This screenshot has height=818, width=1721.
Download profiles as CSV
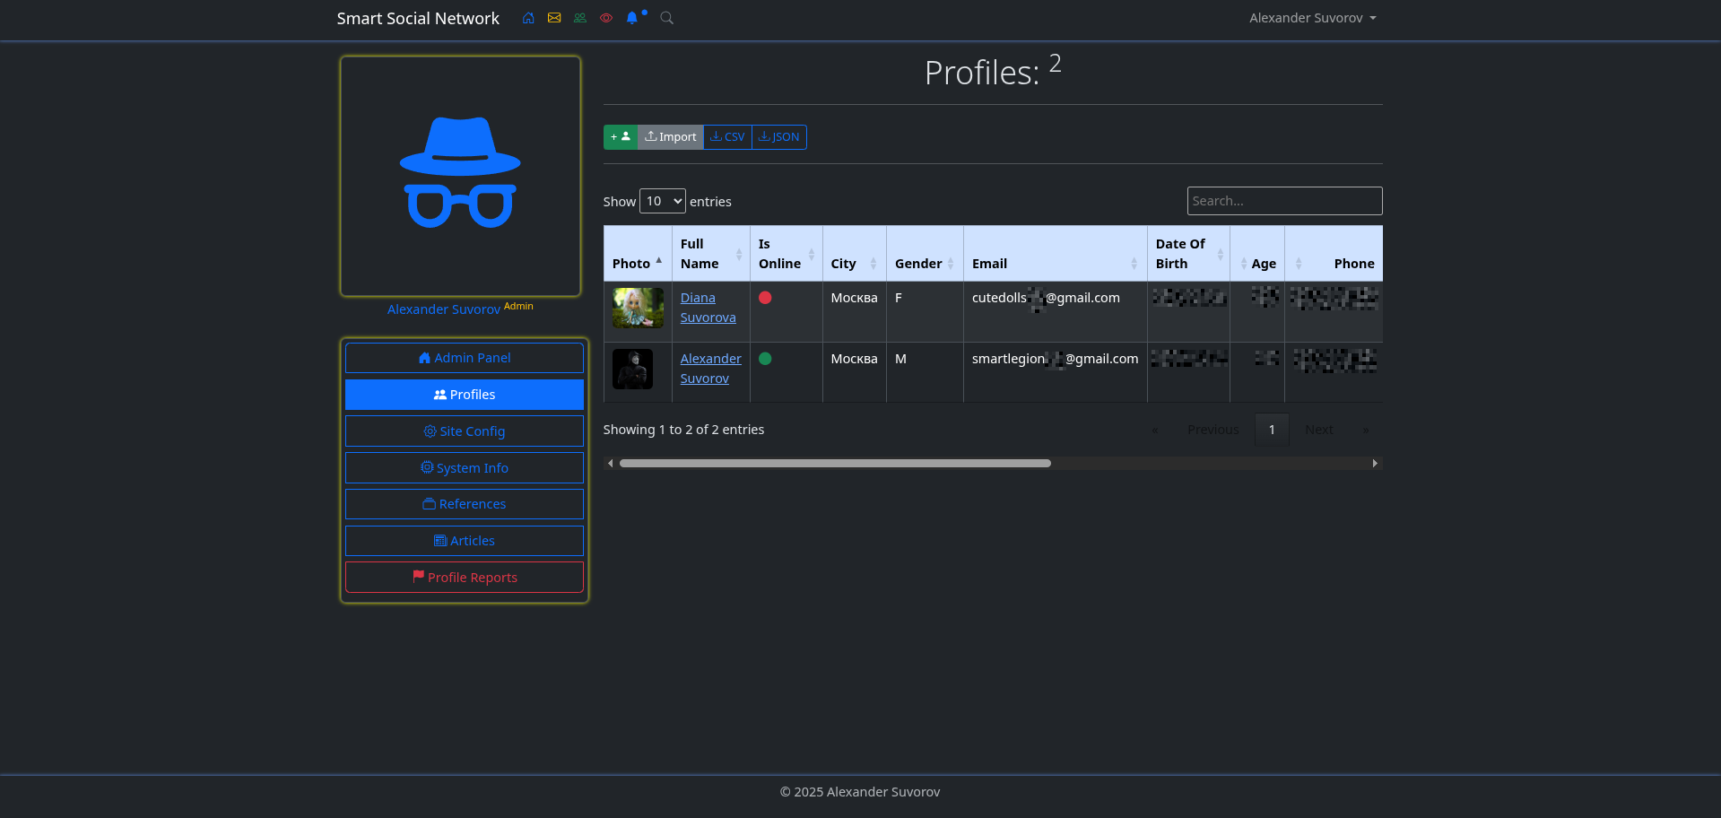tap(727, 137)
